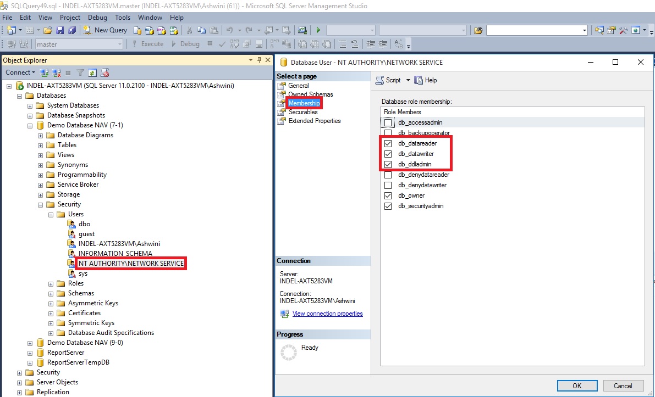Check the db_accessadmin role checkbox
The height and width of the screenshot is (397, 655).
388,122
